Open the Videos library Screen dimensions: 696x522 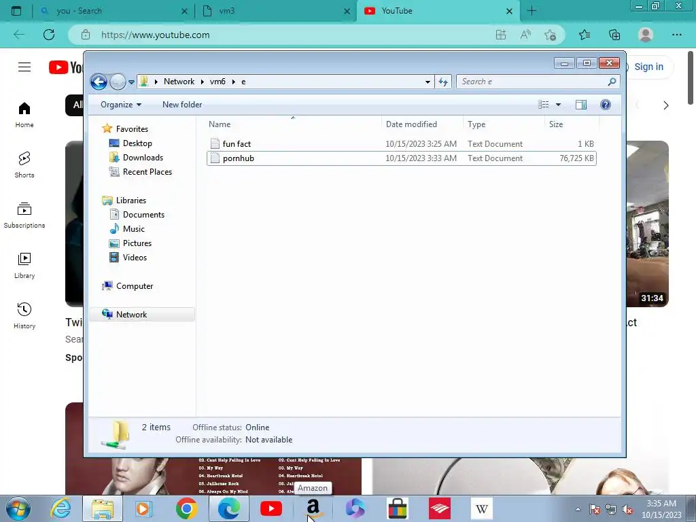[x=135, y=258]
